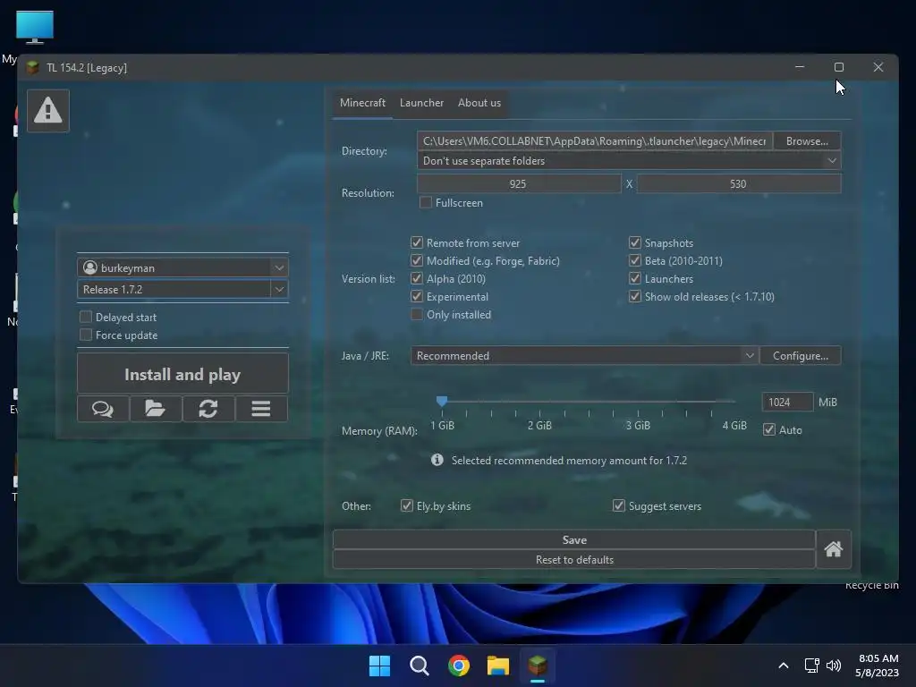Open File Explorer from the taskbar
Viewport: 916px width, 687px height.
[x=498, y=666]
